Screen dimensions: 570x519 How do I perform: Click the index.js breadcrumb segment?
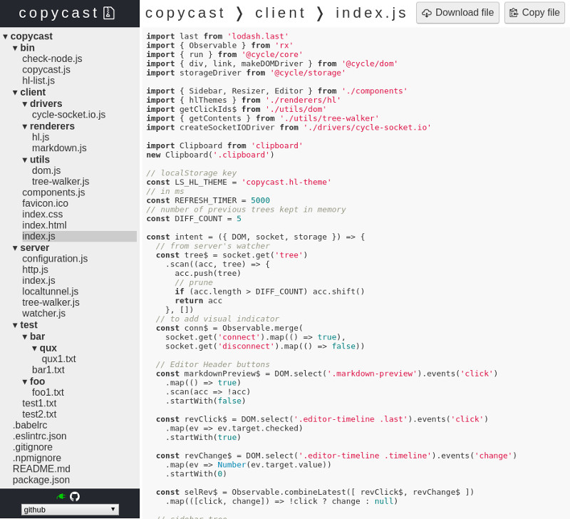pos(370,13)
